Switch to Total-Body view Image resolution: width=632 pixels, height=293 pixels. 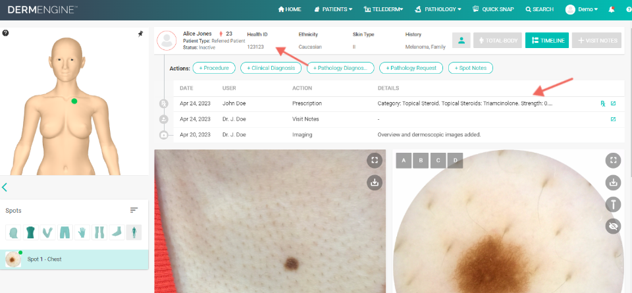[498, 40]
